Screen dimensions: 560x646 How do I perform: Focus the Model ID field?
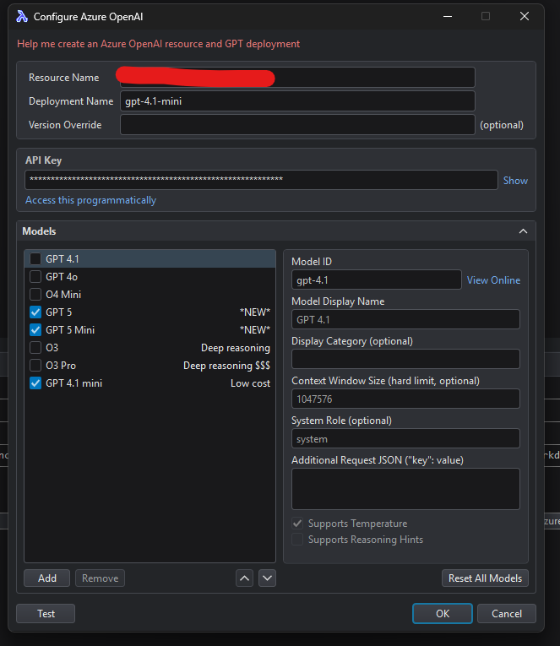377,280
